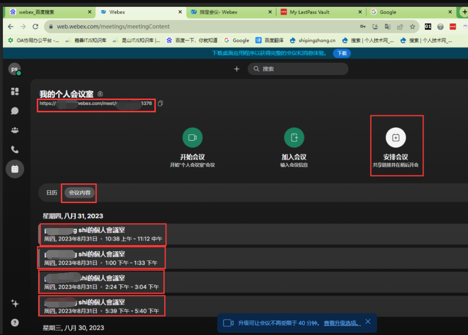This screenshot has height=335, width=468.
Task: Open the Calling phone sidebar icon
Action: pyautogui.click(x=15, y=150)
